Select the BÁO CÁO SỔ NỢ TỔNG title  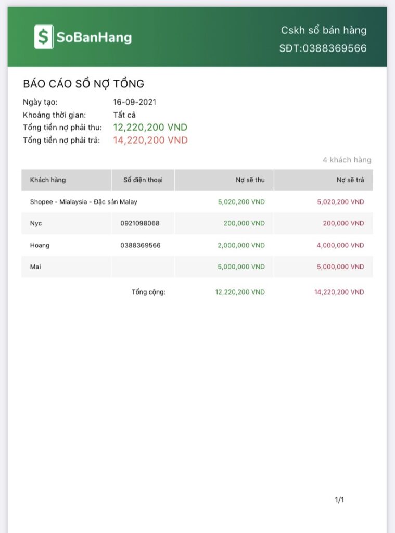coord(83,84)
